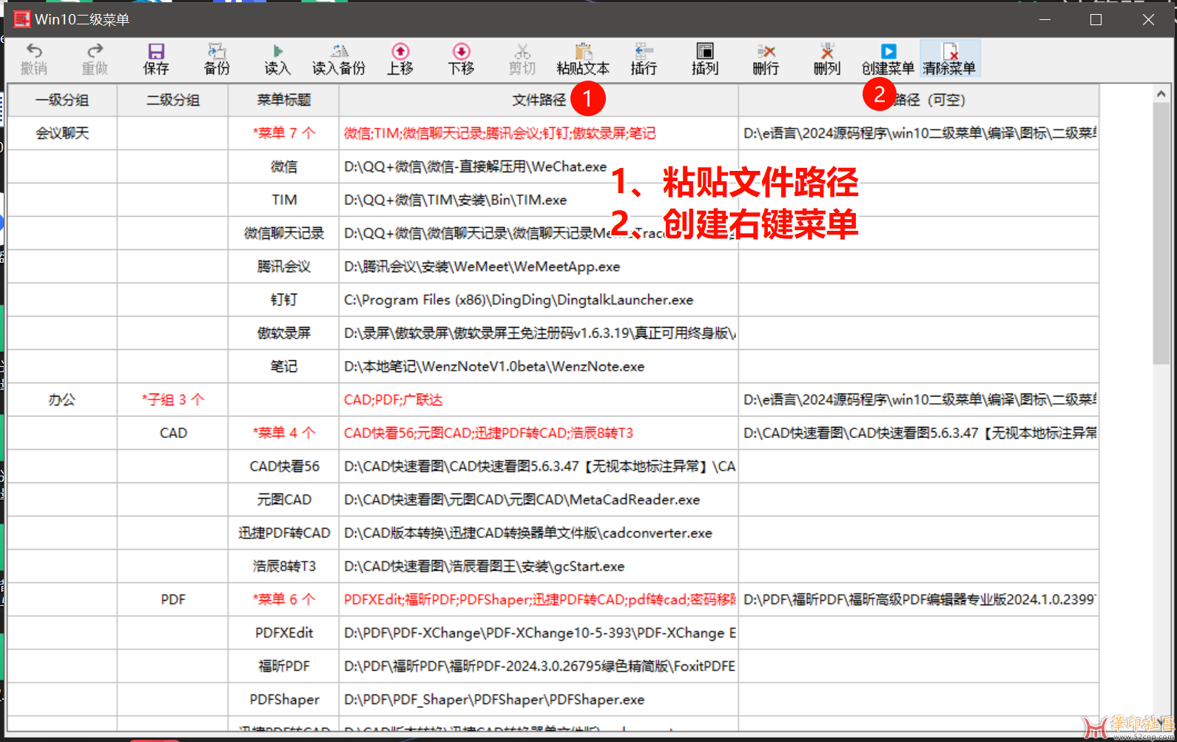This screenshot has width=1177, height=742.
Task: Delete column using 删列 icon
Action: [827, 58]
